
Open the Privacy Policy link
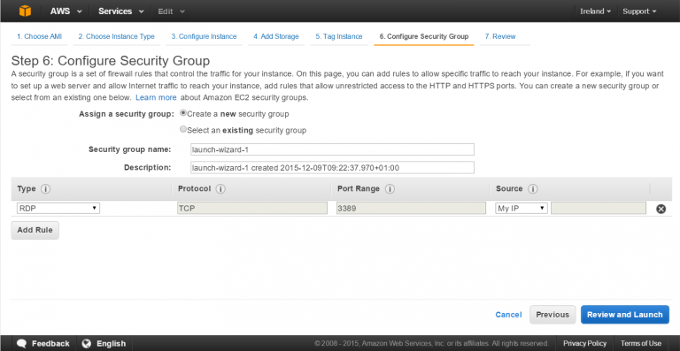584,343
